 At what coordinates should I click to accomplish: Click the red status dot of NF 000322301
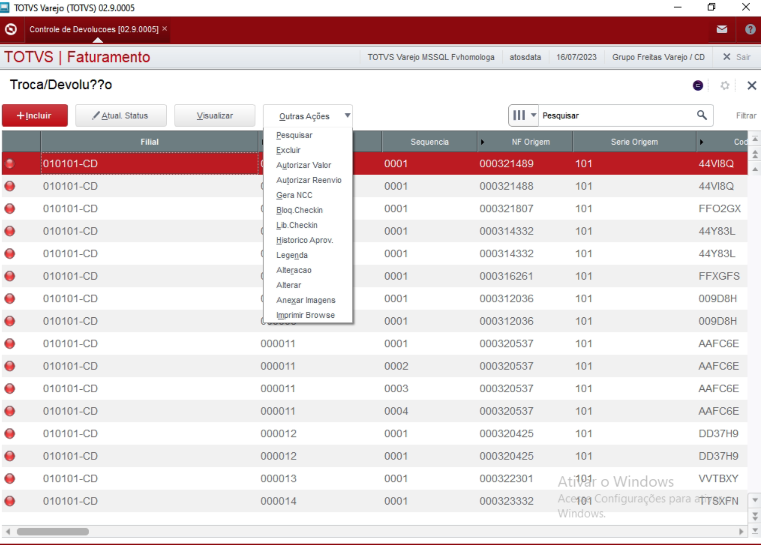(10, 478)
